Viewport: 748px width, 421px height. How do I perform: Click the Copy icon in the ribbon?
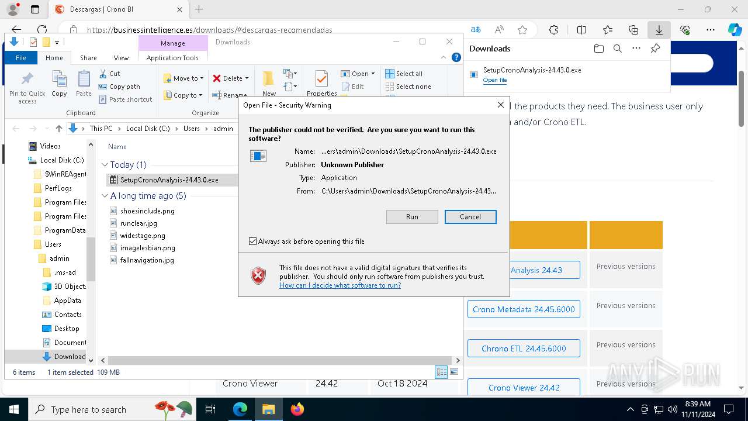[x=59, y=79]
